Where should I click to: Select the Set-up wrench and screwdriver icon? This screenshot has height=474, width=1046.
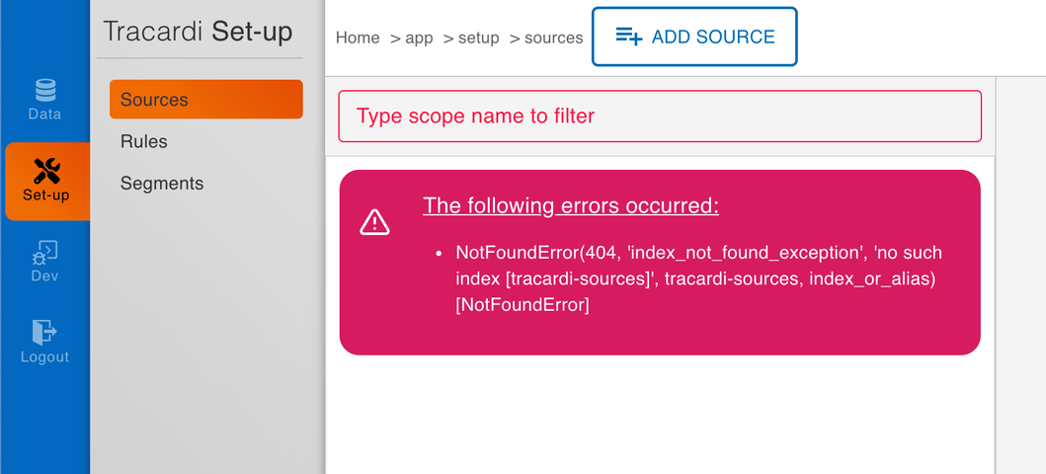[x=46, y=172]
